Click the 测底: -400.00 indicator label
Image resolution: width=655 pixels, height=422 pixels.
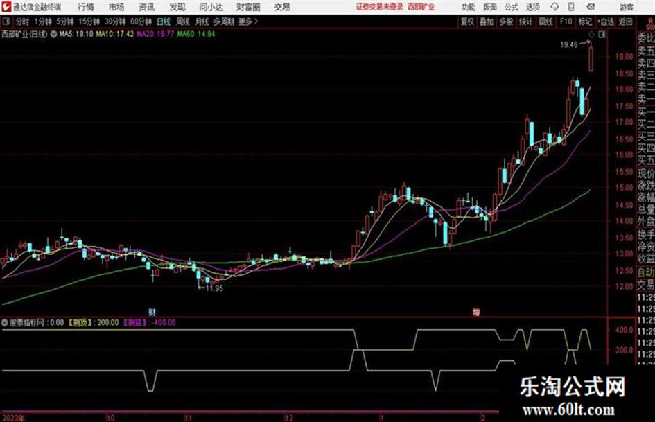(150, 322)
